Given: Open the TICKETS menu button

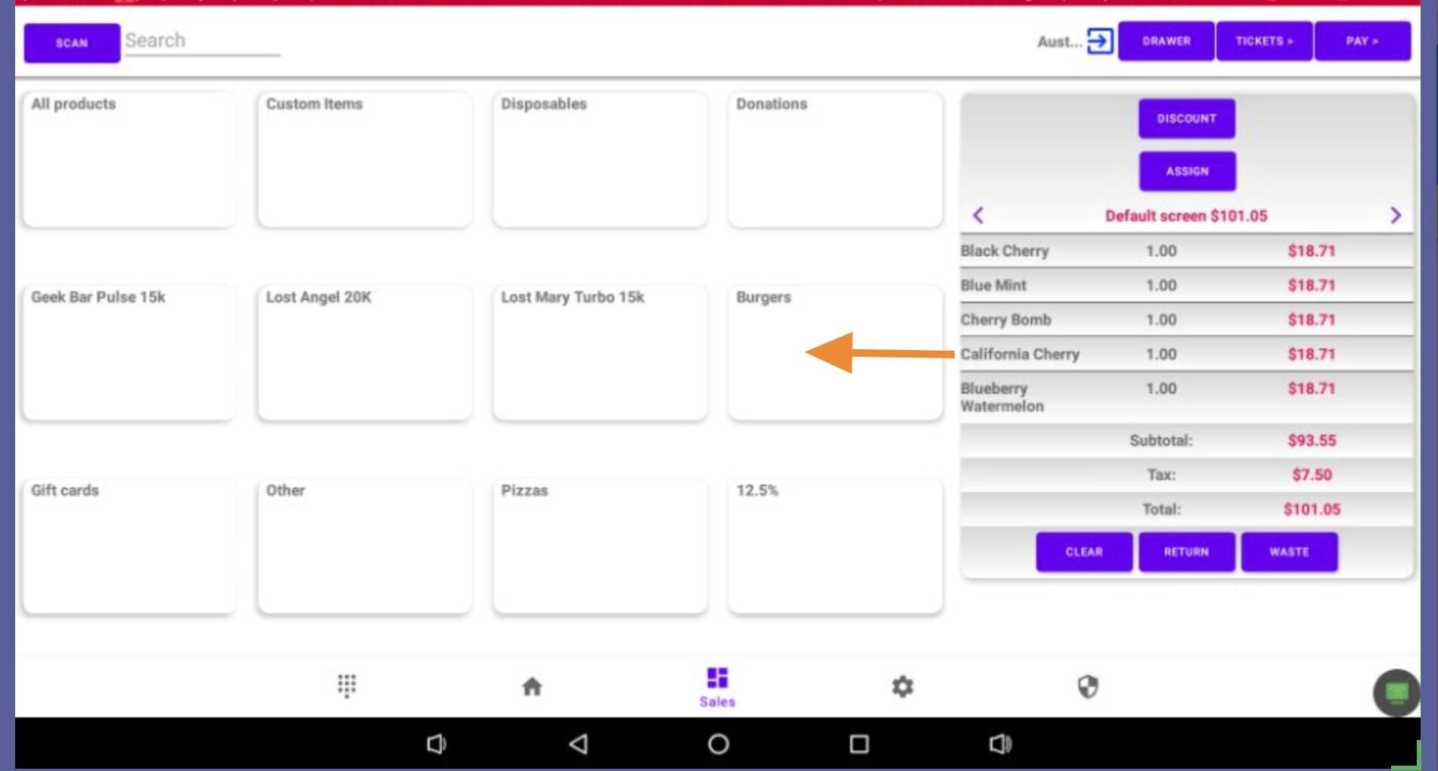Looking at the screenshot, I should pyautogui.click(x=1264, y=41).
